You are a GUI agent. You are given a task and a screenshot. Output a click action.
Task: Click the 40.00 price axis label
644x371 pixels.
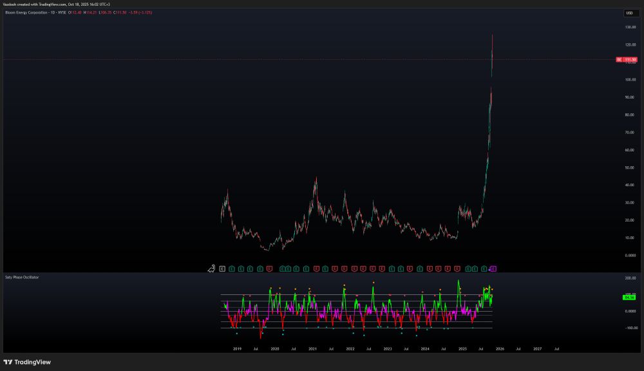click(x=630, y=185)
